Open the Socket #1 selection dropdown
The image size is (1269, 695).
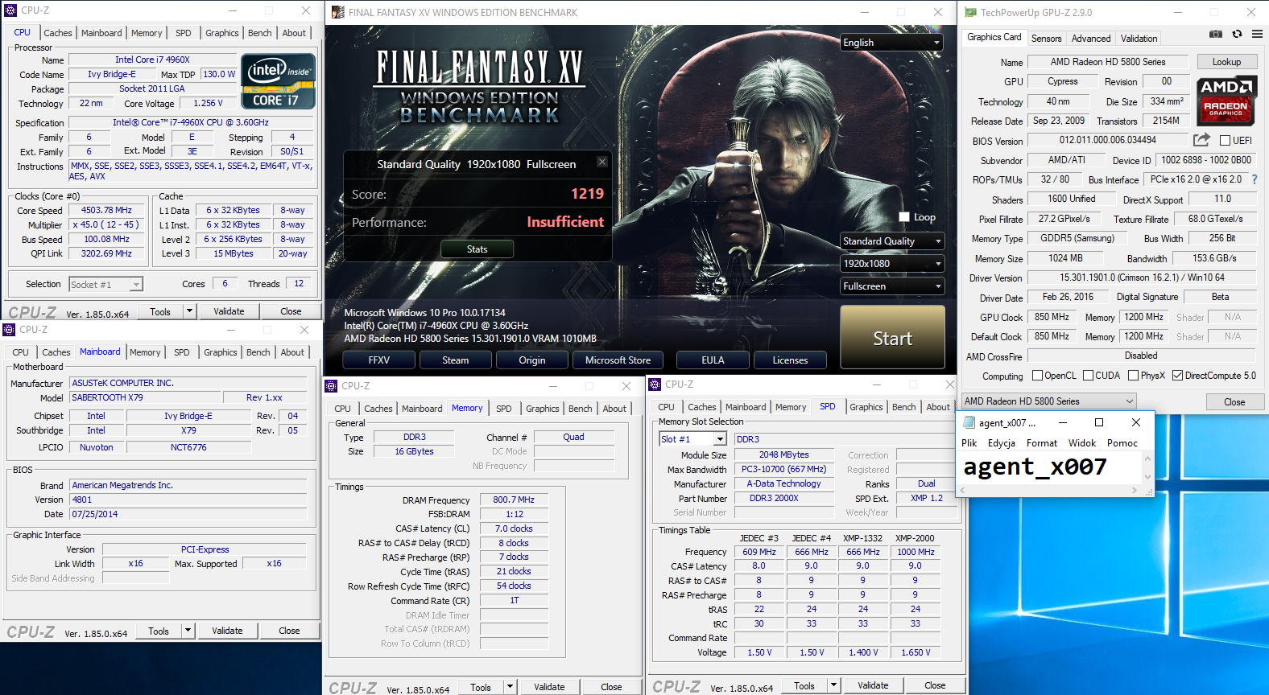click(105, 285)
